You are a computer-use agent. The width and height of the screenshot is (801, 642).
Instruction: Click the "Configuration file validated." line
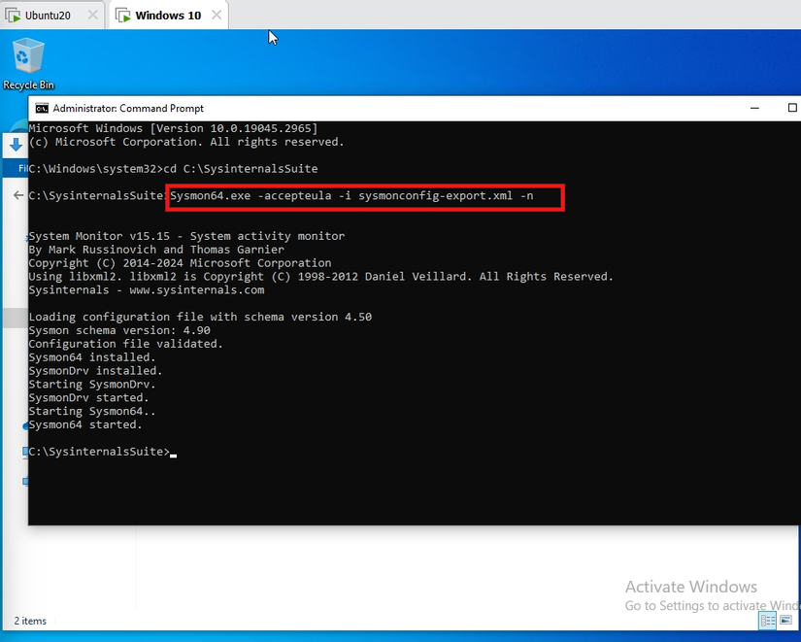point(125,344)
